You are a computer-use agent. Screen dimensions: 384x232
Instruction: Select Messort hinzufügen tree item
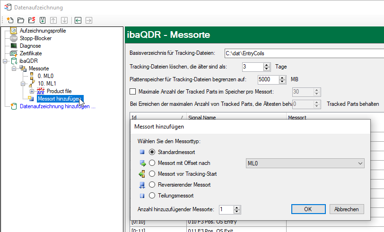(60, 99)
